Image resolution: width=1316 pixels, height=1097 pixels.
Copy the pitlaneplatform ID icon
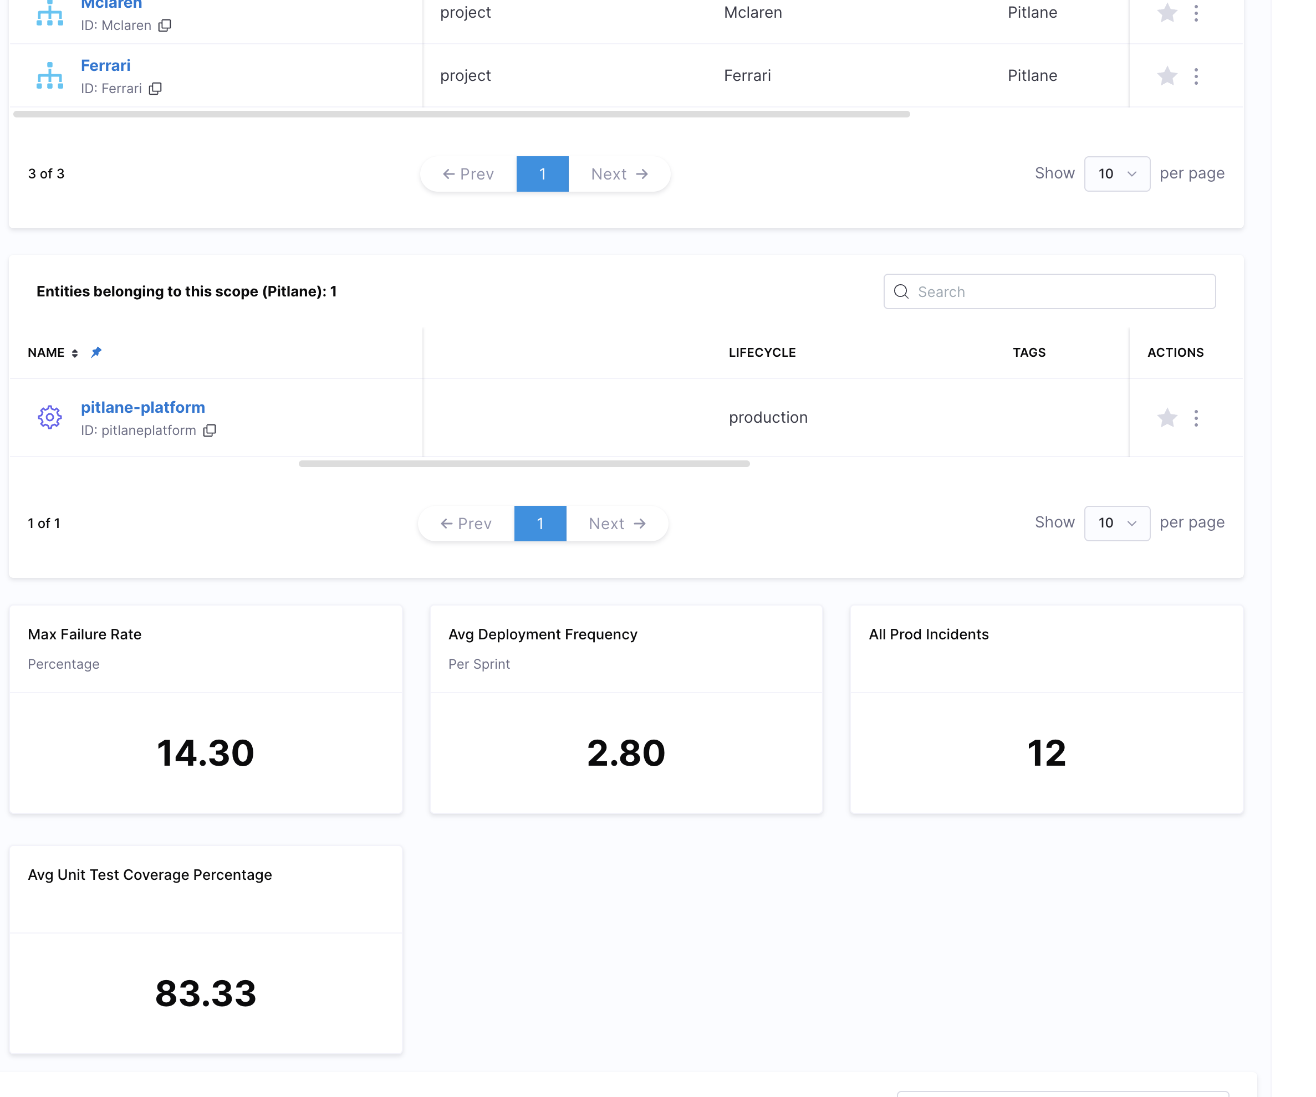tap(210, 430)
